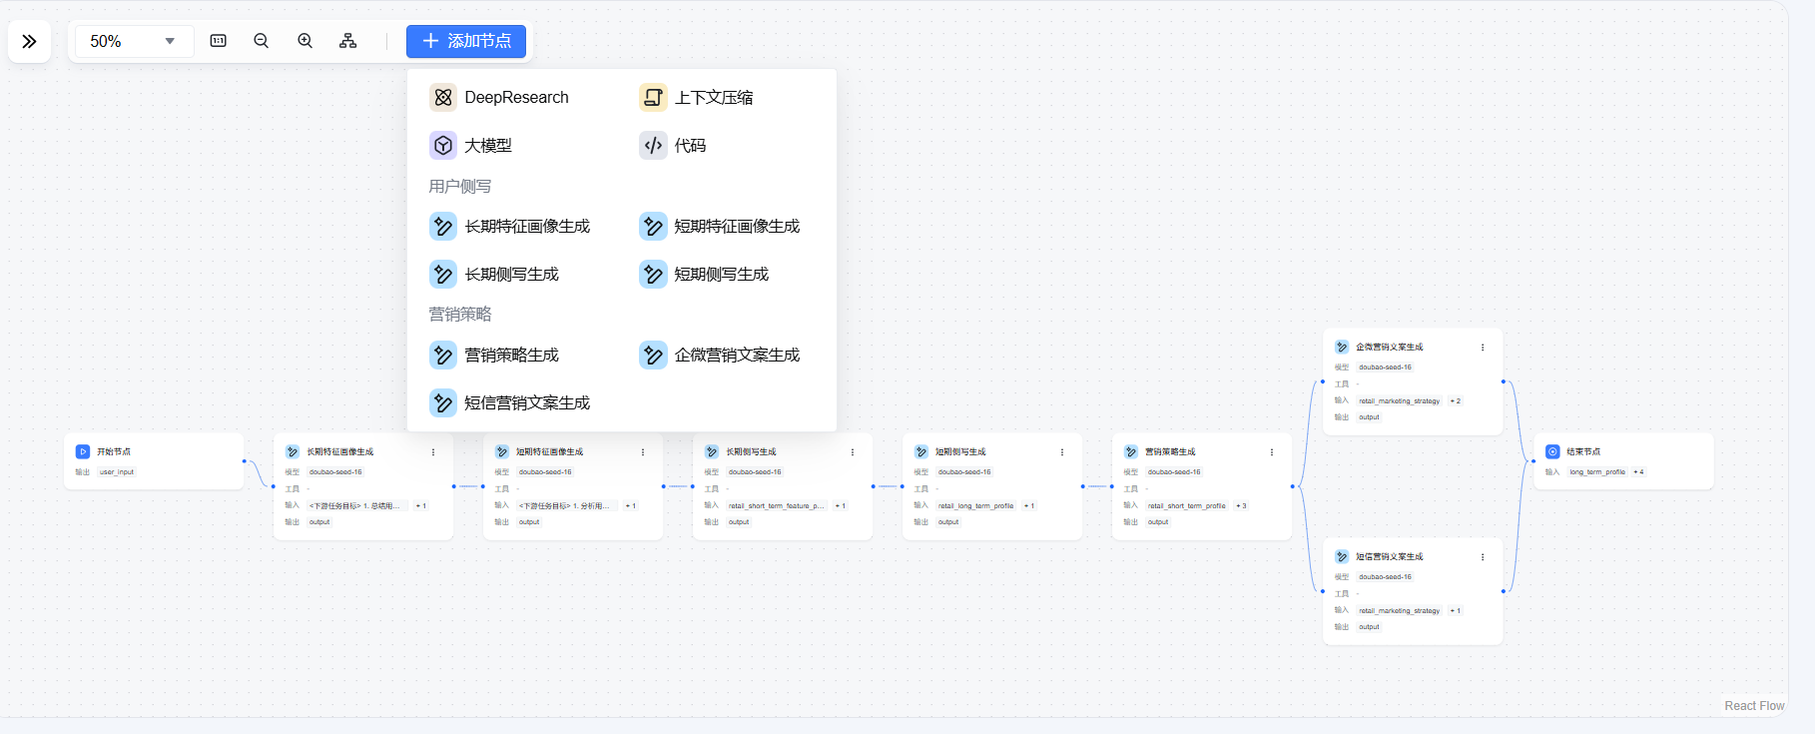The height and width of the screenshot is (734, 1815).
Task: Click the +4 tag on 结束节点
Action: click(x=1639, y=472)
